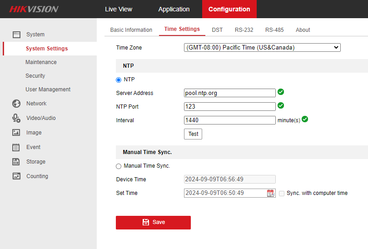Open User Management in sidebar
Viewport: 368px width, 249px height.
[x=48, y=90]
